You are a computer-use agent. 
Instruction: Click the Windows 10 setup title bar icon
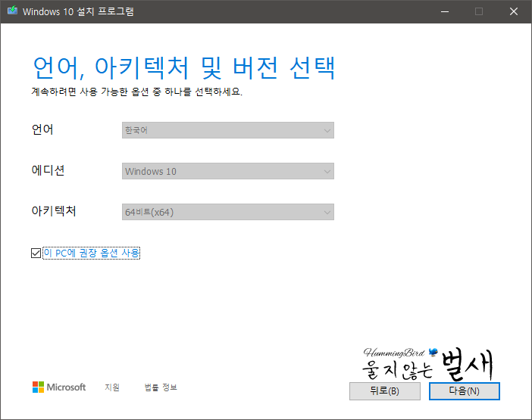tap(13, 11)
